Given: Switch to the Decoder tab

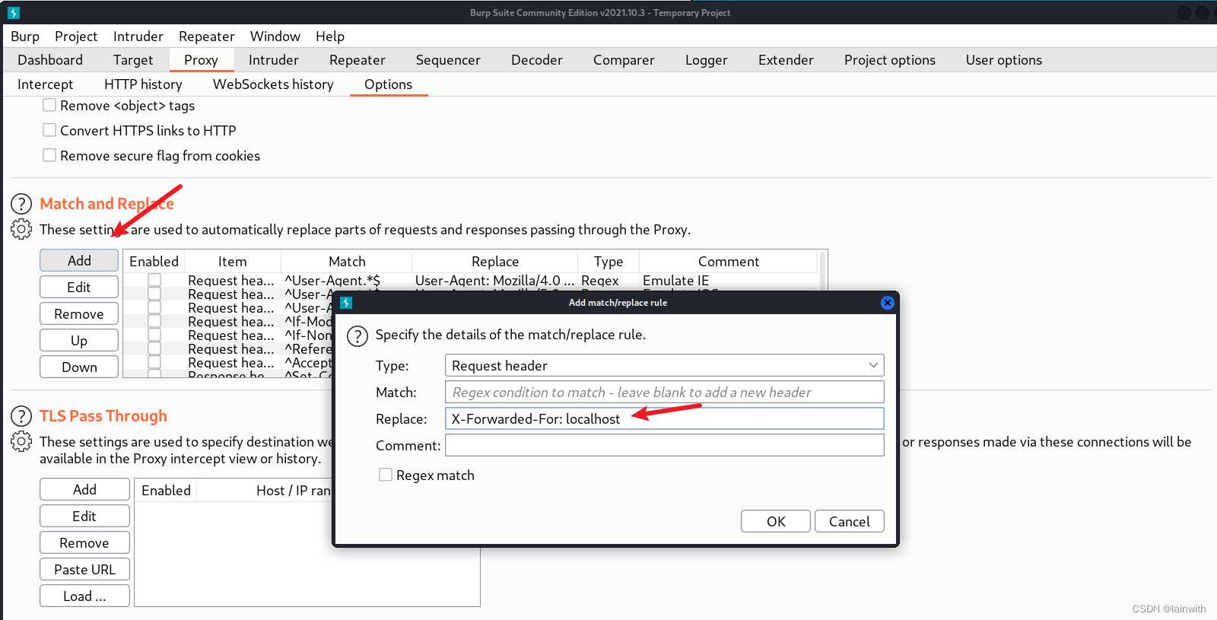Looking at the screenshot, I should 537,60.
